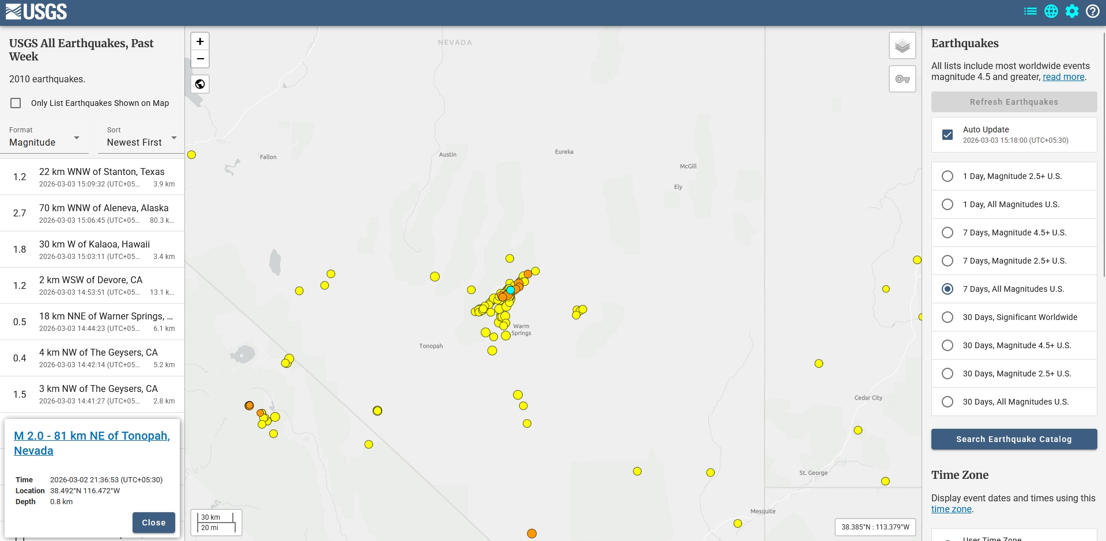Select 1 Day, All Magnitudes U.S.
Viewport: 1106px width, 541px height.
pos(1014,204)
